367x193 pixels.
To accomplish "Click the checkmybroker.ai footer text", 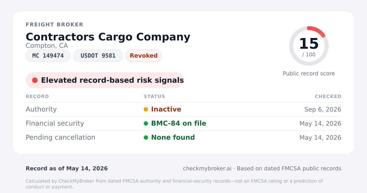I will point(207,168).
